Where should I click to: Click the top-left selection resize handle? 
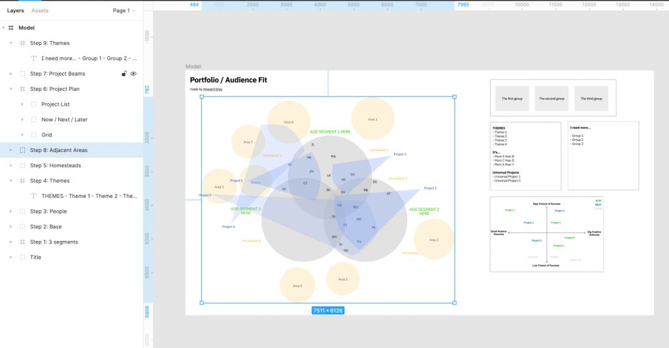pos(202,97)
